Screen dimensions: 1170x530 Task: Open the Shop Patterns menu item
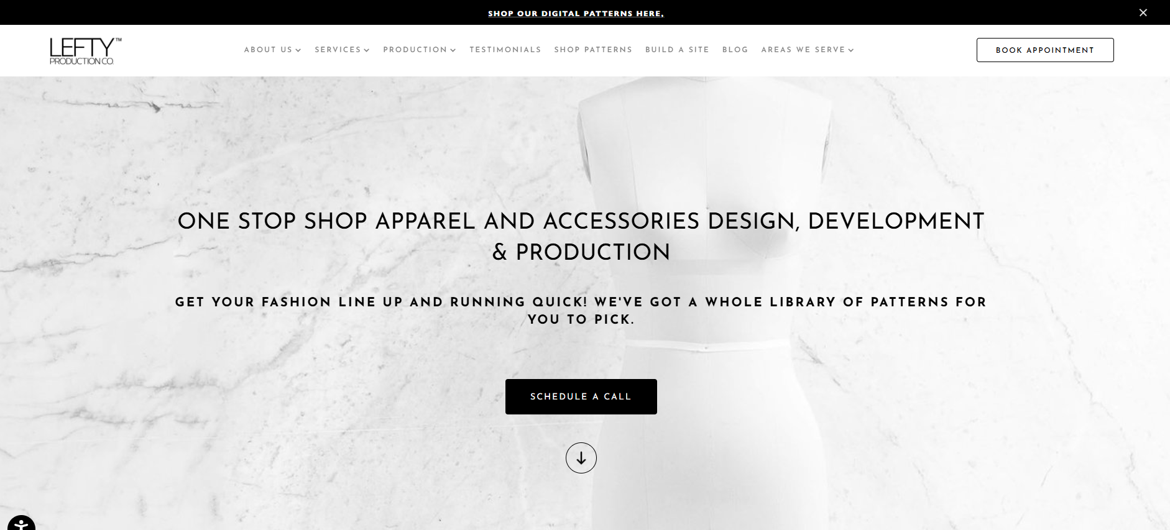pos(593,50)
